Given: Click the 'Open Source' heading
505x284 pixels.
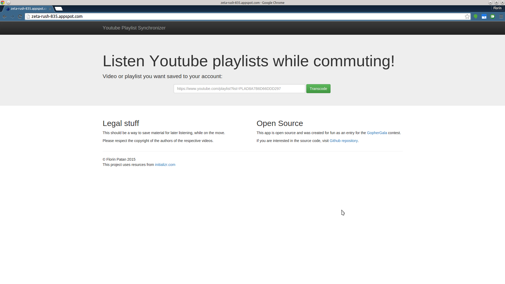Looking at the screenshot, I should pos(280,123).
